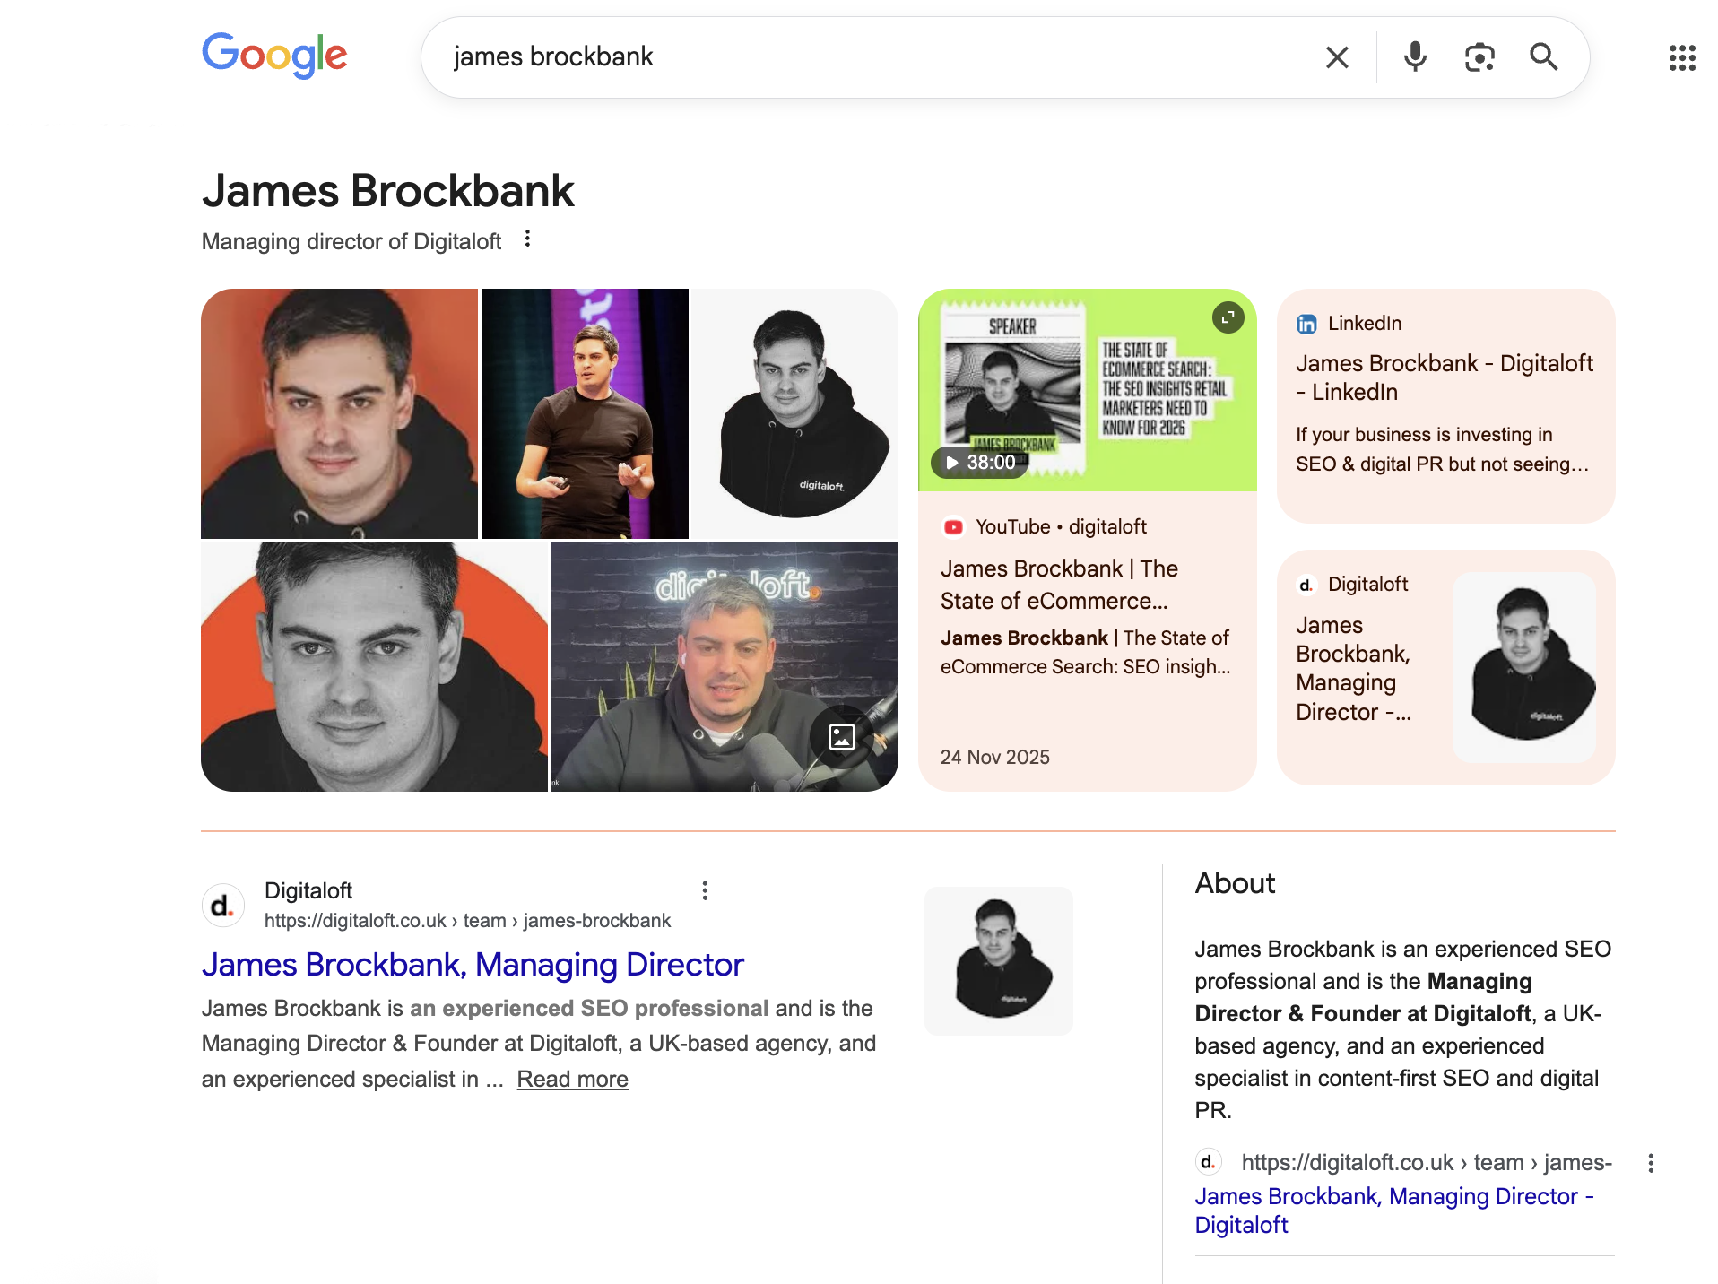Screen dimensions: 1718x1284
Task: Start voice search with microphone icon
Action: point(1415,57)
